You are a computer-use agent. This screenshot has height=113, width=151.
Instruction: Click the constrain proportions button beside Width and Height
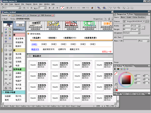143,28
